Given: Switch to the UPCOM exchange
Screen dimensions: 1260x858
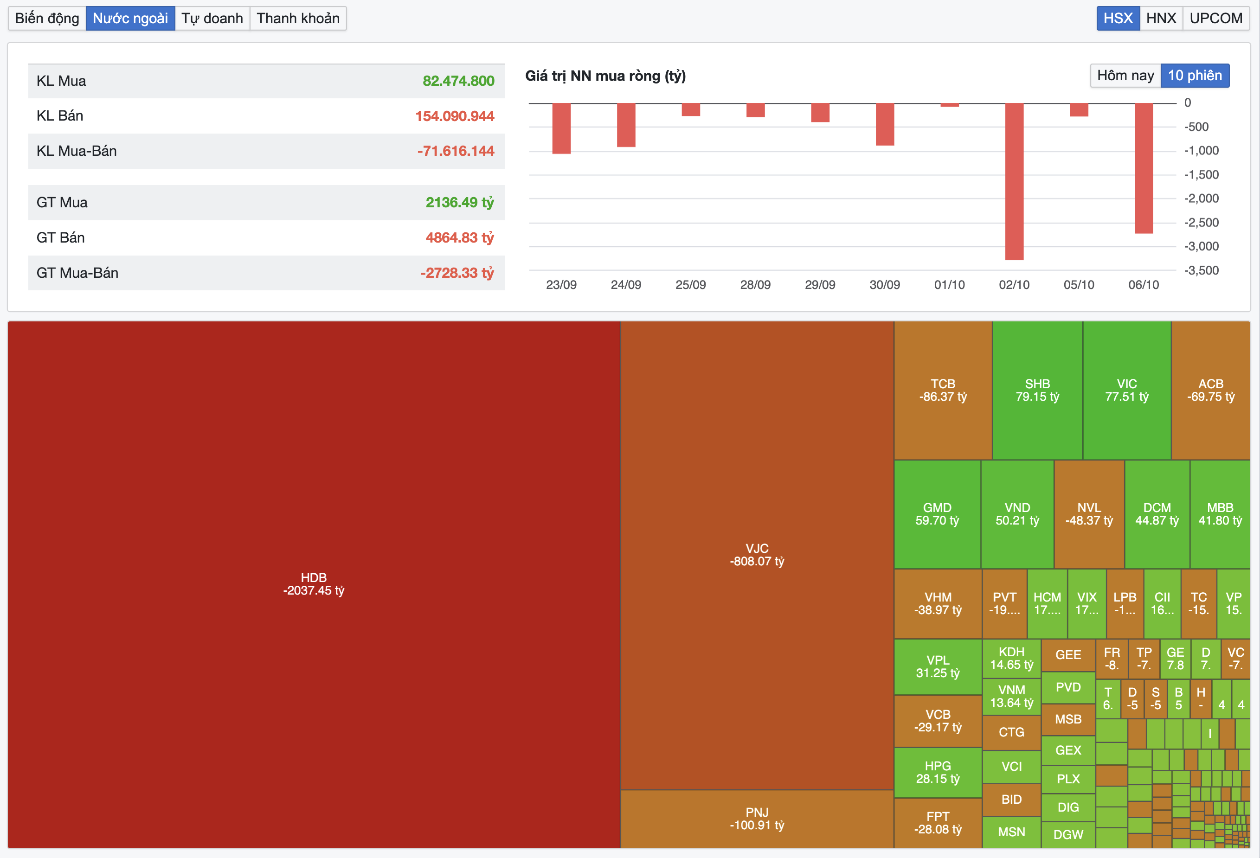Looking at the screenshot, I should coord(1216,19).
